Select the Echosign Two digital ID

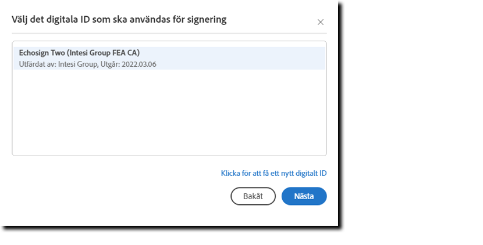coord(79,53)
